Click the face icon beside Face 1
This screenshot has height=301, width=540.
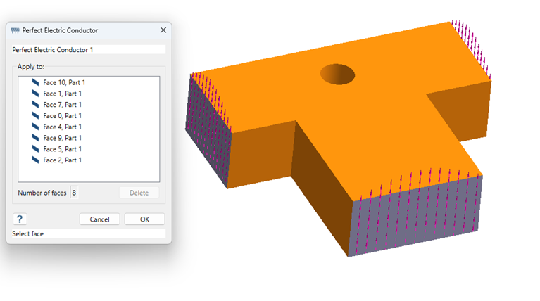pos(35,94)
